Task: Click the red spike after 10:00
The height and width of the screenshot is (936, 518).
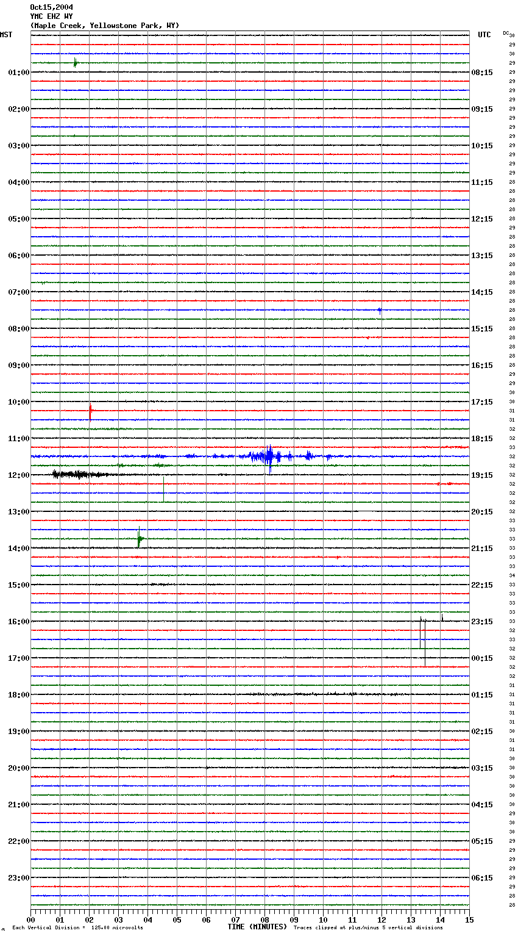Action: pyautogui.click(x=90, y=412)
